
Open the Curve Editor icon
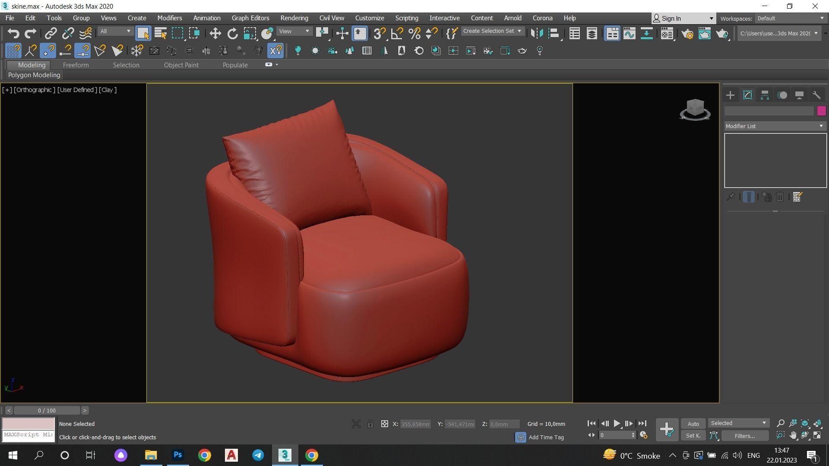[x=629, y=33]
